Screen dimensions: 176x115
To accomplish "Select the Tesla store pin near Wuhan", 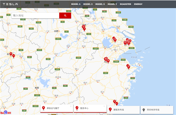I will 11,54.
